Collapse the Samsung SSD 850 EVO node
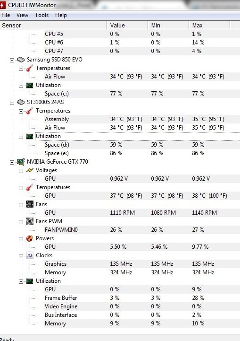This screenshot has width=240, height=341. tap(12, 60)
